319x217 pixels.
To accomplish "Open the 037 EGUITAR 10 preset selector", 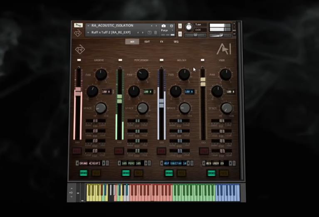I will coord(175,163).
